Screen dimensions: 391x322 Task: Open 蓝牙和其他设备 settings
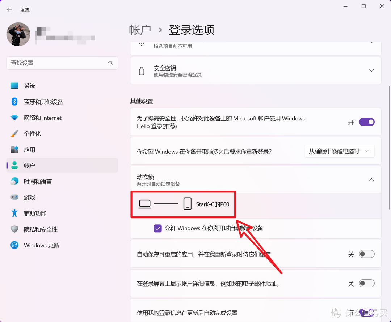point(62,102)
